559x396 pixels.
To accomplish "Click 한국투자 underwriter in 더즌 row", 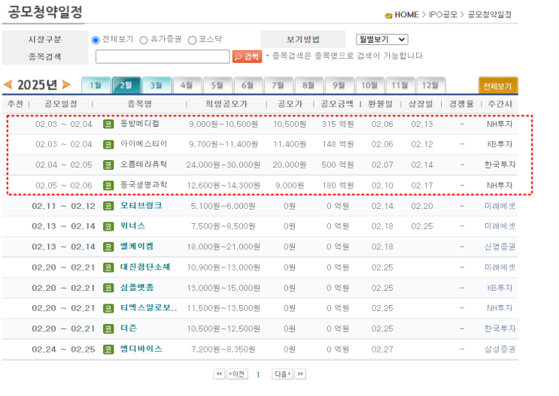I will click(500, 328).
